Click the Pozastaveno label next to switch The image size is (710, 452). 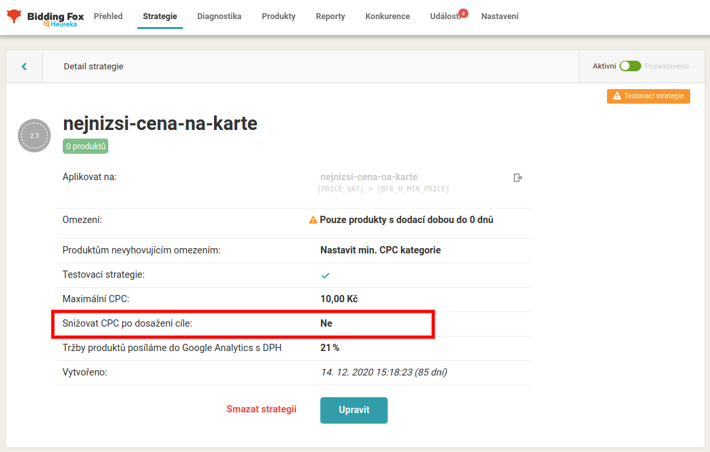click(x=666, y=66)
